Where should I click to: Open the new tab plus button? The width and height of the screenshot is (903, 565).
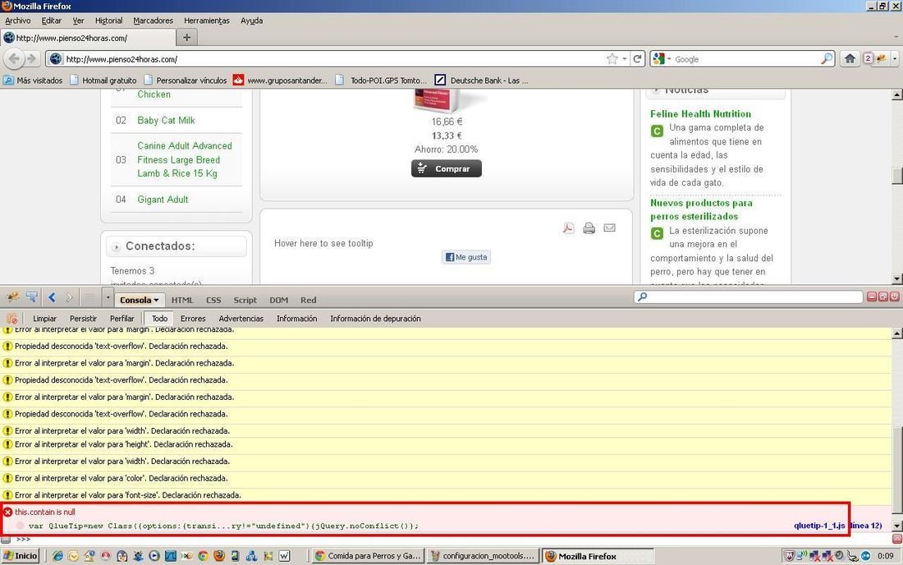(x=186, y=38)
